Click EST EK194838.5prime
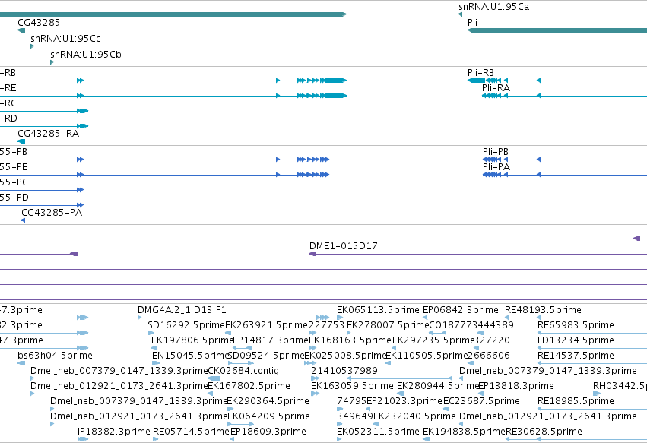 [x=465, y=432]
